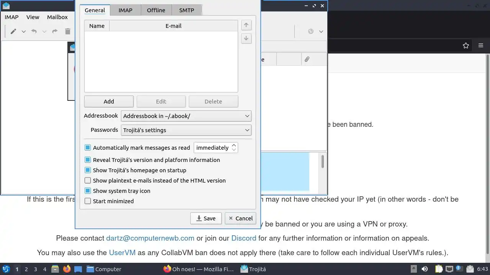Click the update notifier icon in the tray
490x275 pixels.
pyautogui.click(x=459, y=269)
